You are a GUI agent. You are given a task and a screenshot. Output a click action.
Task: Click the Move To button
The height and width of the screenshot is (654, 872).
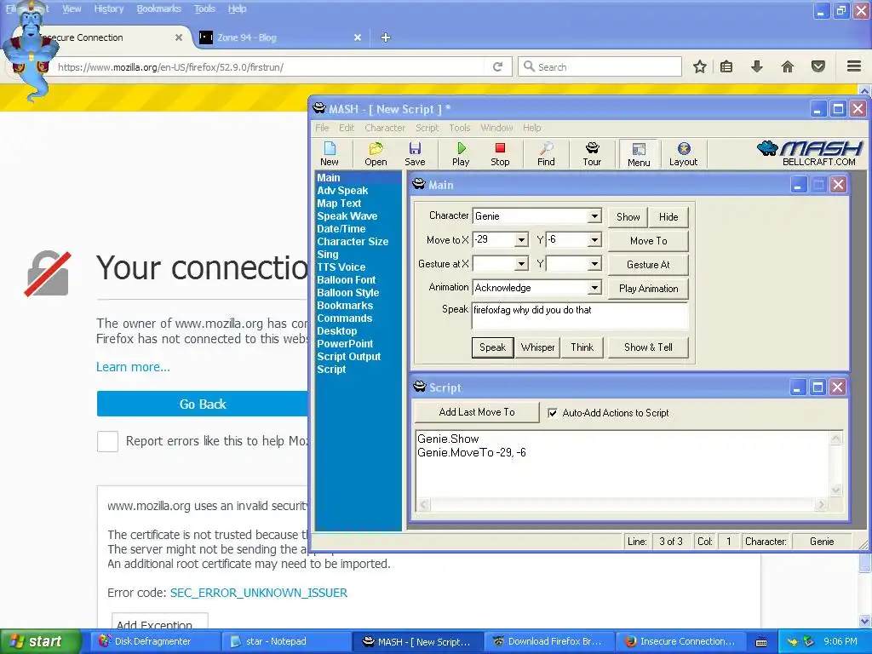[x=648, y=241]
